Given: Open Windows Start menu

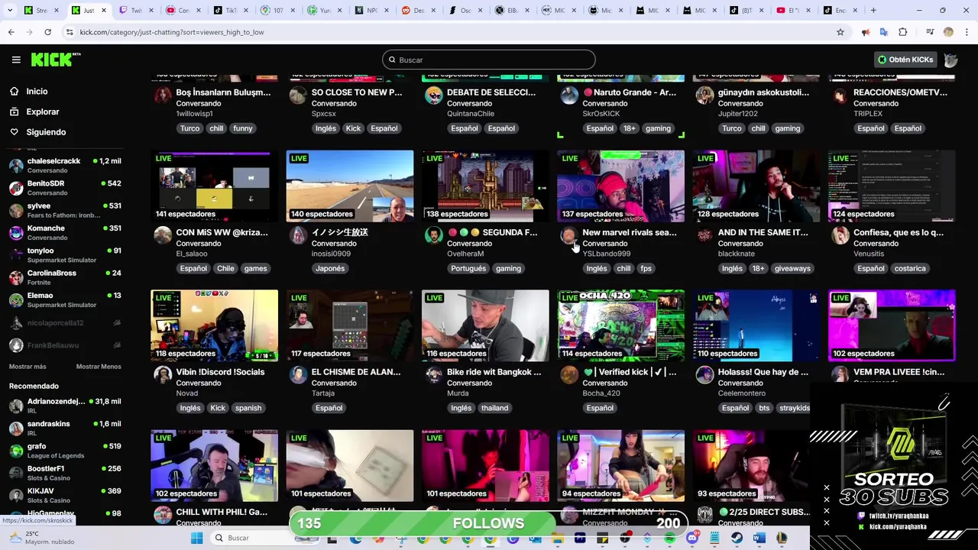Looking at the screenshot, I should click(196, 538).
